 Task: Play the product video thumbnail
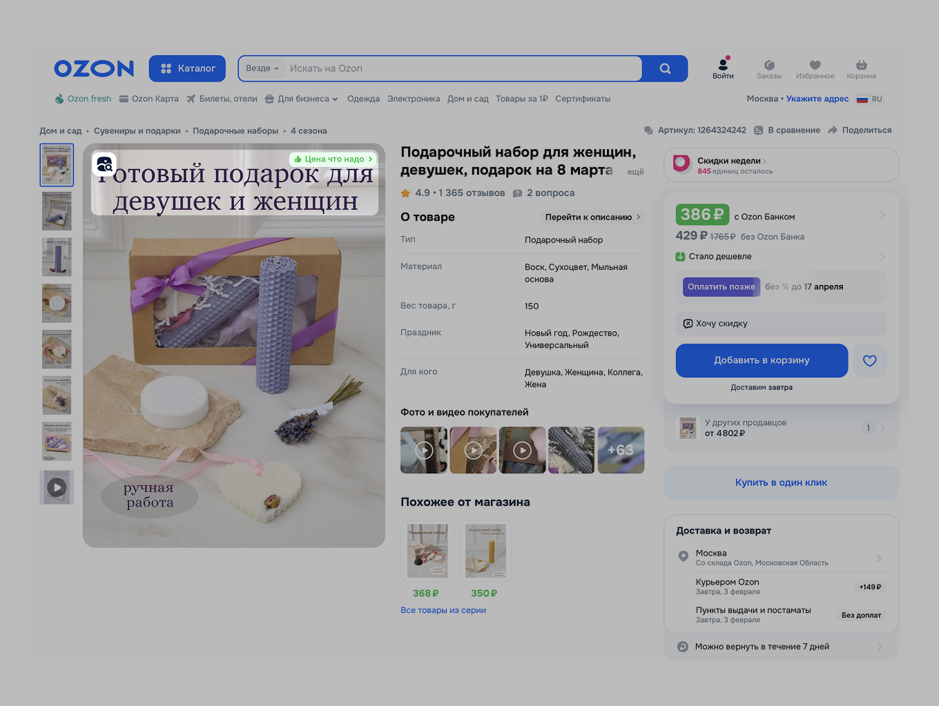[57, 487]
